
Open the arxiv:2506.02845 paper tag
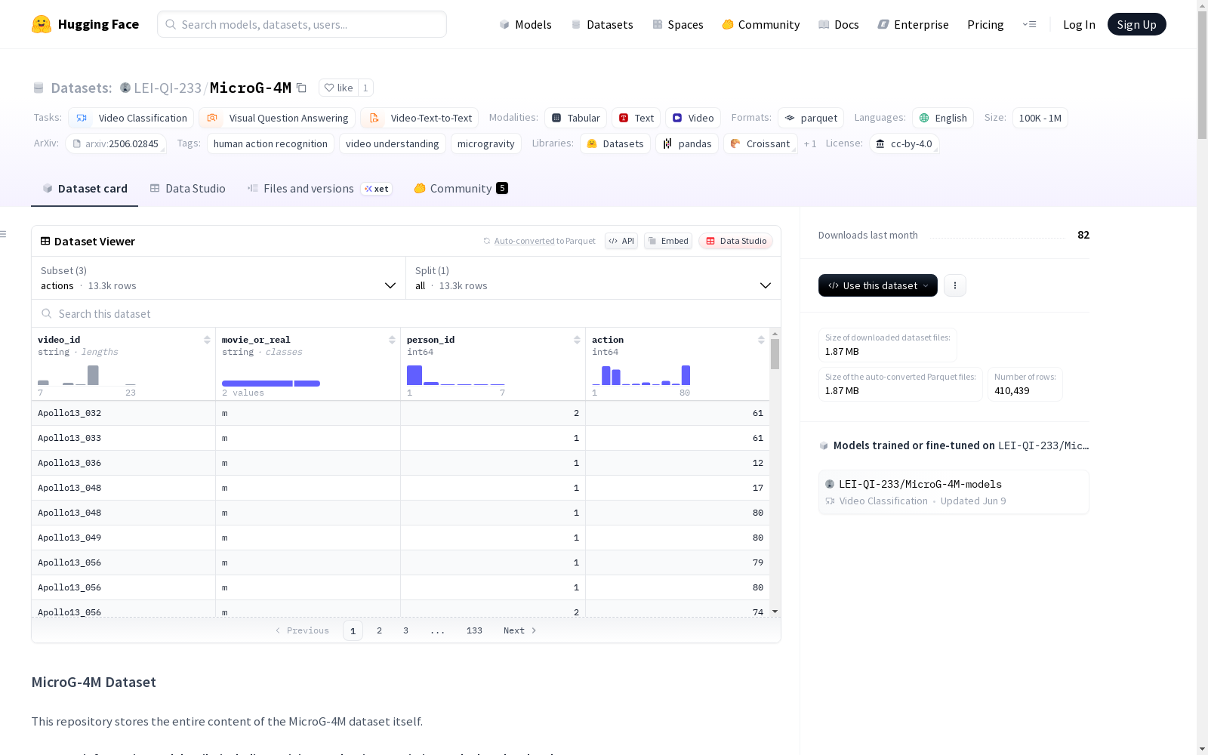pyautogui.click(x=116, y=143)
